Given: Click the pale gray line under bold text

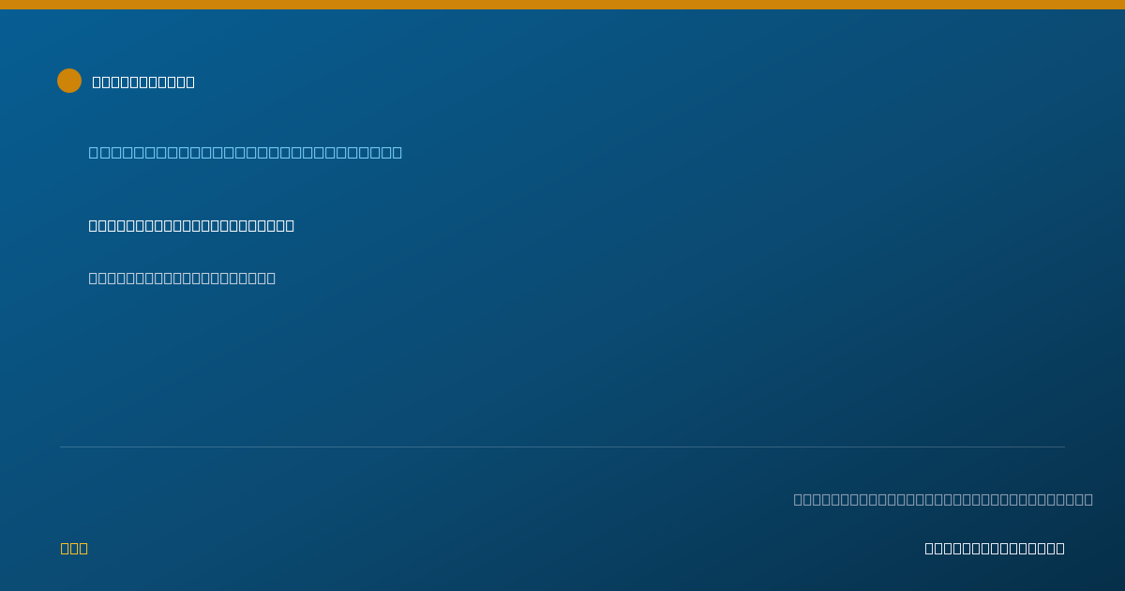Looking at the screenshot, I should point(182,278).
